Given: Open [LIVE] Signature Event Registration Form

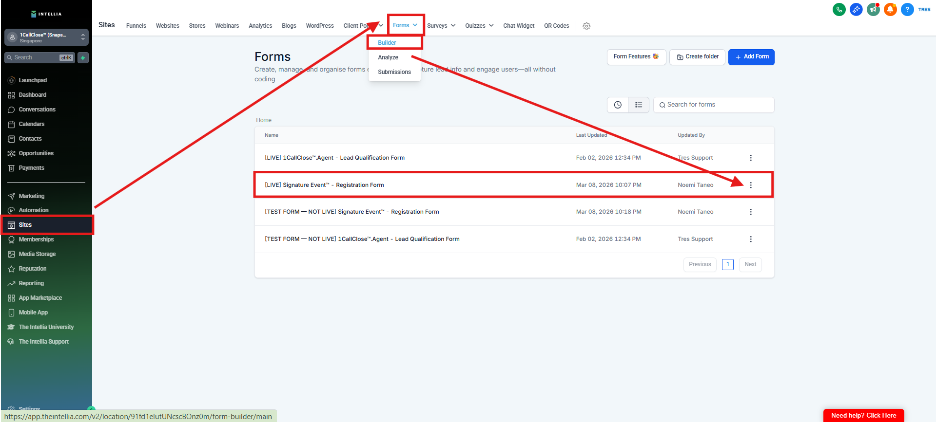Looking at the screenshot, I should click(324, 185).
